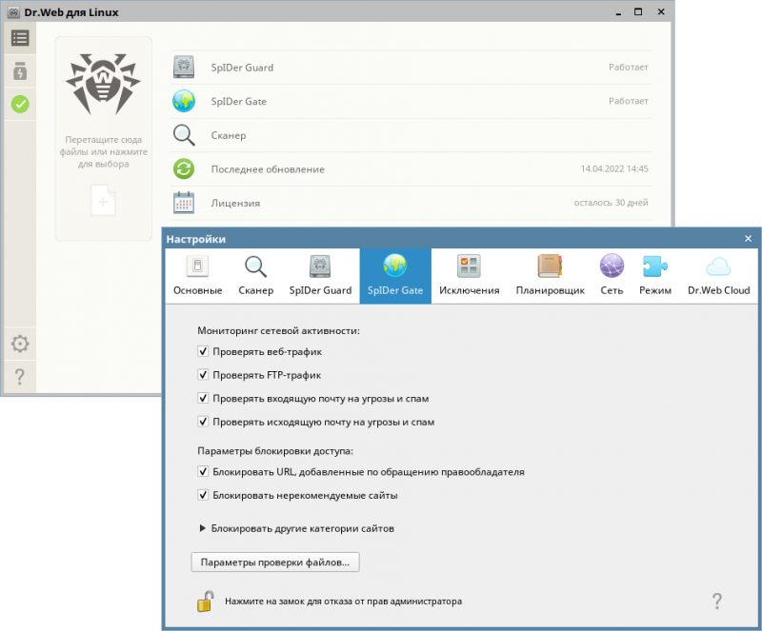Toggle Проверять FTP-трафик checkbox
762x631 pixels.
pyautogui.click(x=203, y=375)
